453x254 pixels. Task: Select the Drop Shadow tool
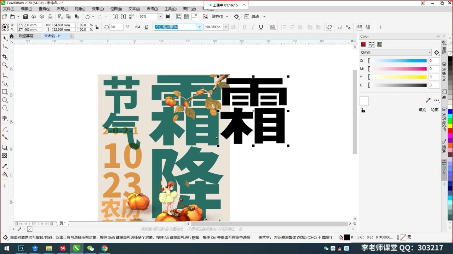coord(5,147)
